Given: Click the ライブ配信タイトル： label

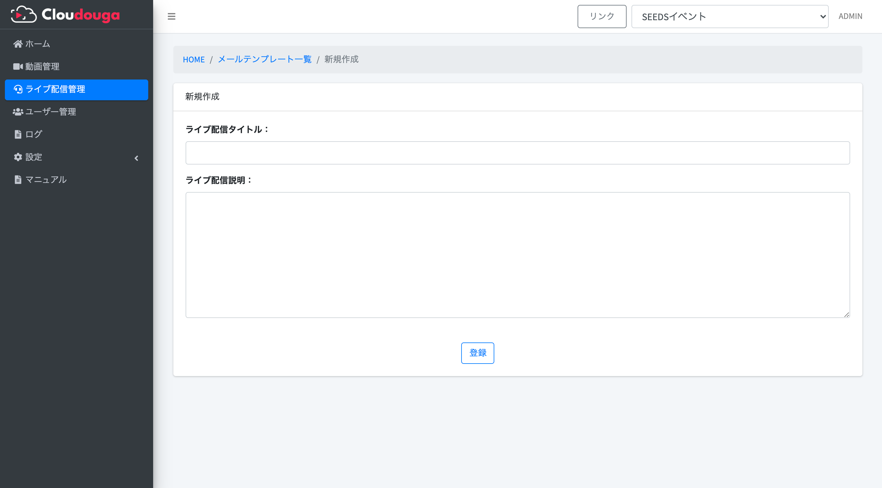Looking at the screenshot, I should click(228, 130).
